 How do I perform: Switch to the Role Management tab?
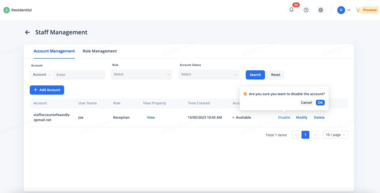click(x=100, y=51)
